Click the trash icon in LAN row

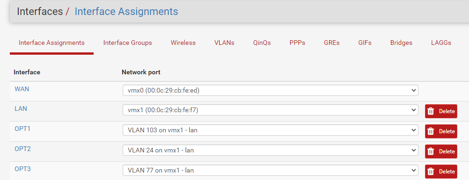click(431, 111)
